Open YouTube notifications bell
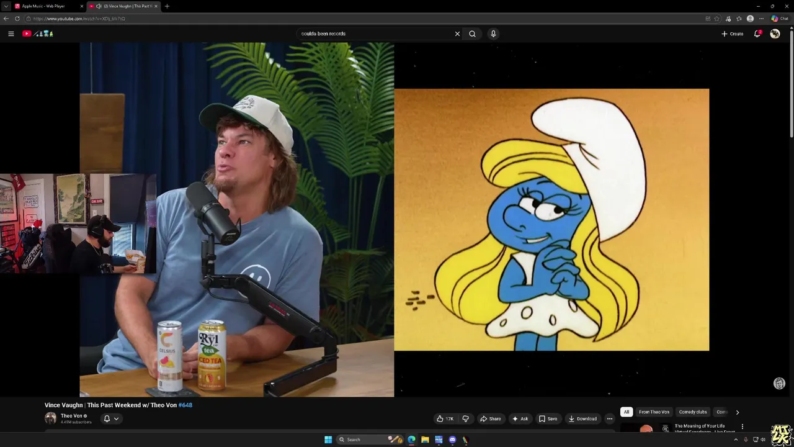 click(757, 34)
